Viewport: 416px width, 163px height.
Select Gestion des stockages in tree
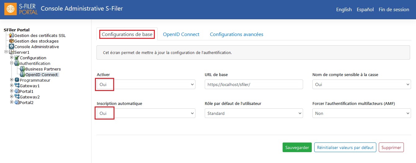coord(36,41)
